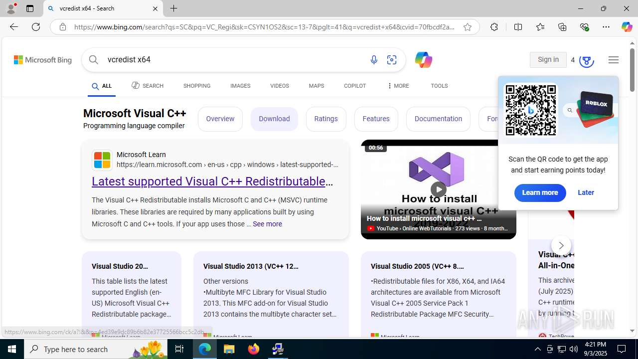View site information lock icon
Screen dimensions: 638x359
click(62, 27)
